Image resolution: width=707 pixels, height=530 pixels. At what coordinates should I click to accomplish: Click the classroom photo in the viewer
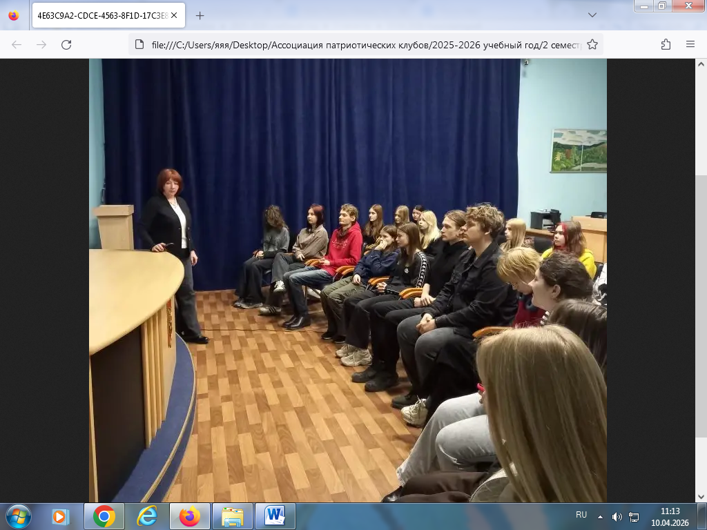pos(348,280)
